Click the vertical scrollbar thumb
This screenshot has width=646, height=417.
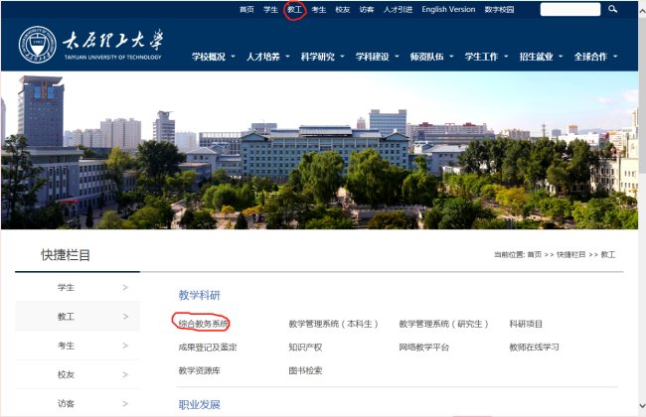click(642, 96)
